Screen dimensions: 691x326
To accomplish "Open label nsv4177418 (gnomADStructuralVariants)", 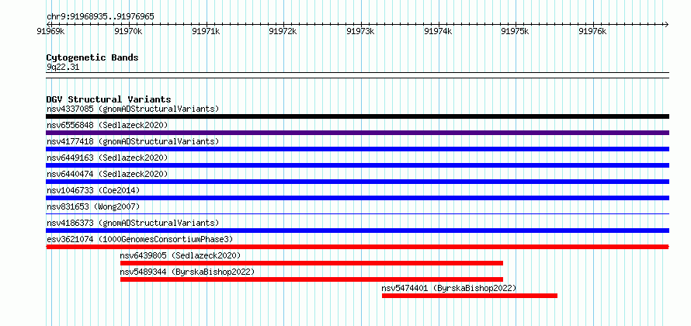I will point(133,141).
